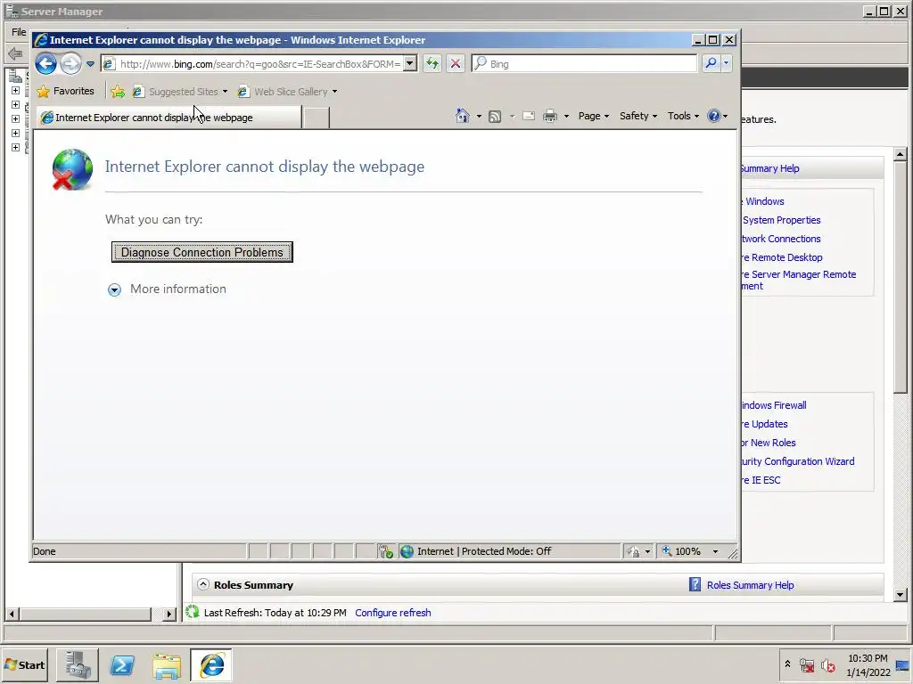Screen dimensions: 913x684
Task: Open Roles Summary Help link
Action: tap(750, 585)
